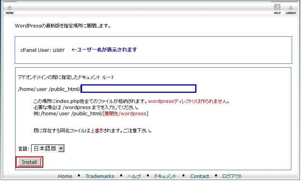
Task: Open the Trademarks footer link
Action: pyautogui.click(x=100, y=176)
